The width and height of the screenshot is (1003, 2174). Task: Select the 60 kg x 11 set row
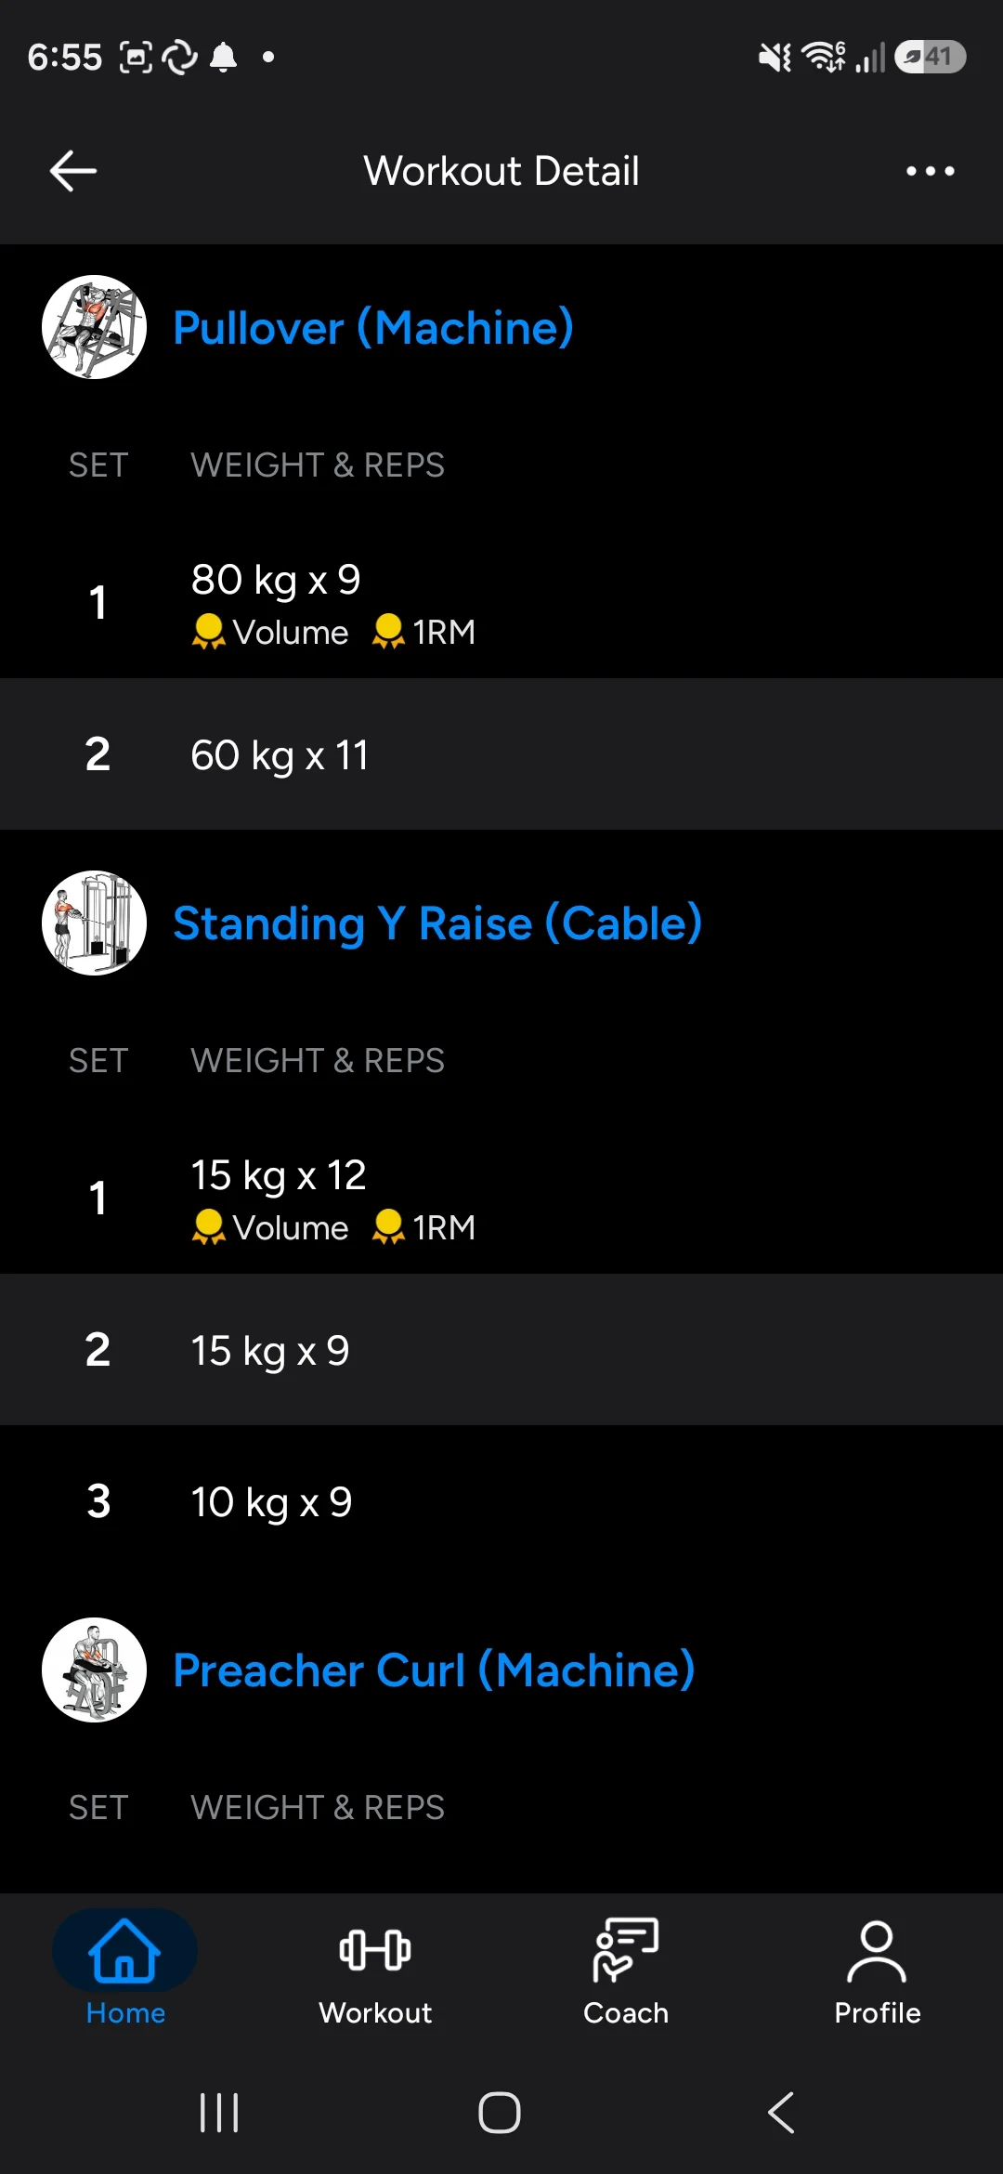pos(501,754)
